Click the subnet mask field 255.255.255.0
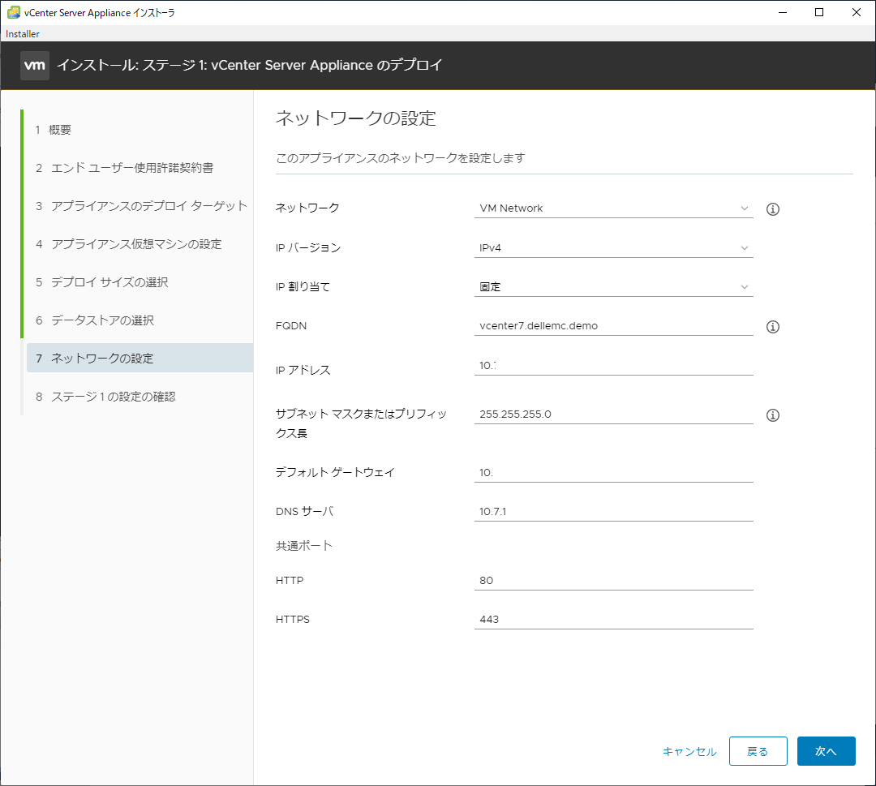The image size is (876, 786). click(613, 414)
